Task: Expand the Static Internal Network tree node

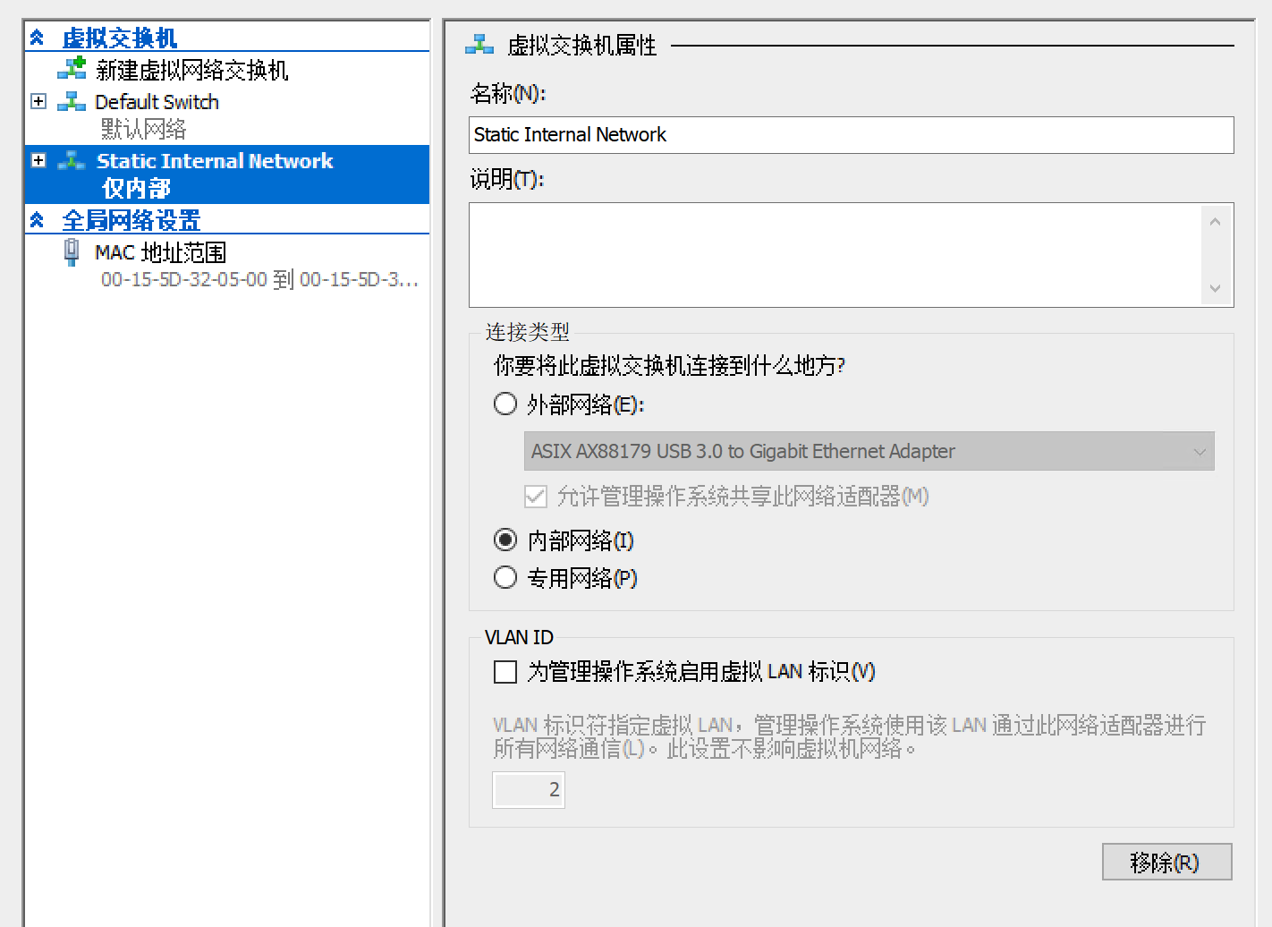Action: pos(38,161)
